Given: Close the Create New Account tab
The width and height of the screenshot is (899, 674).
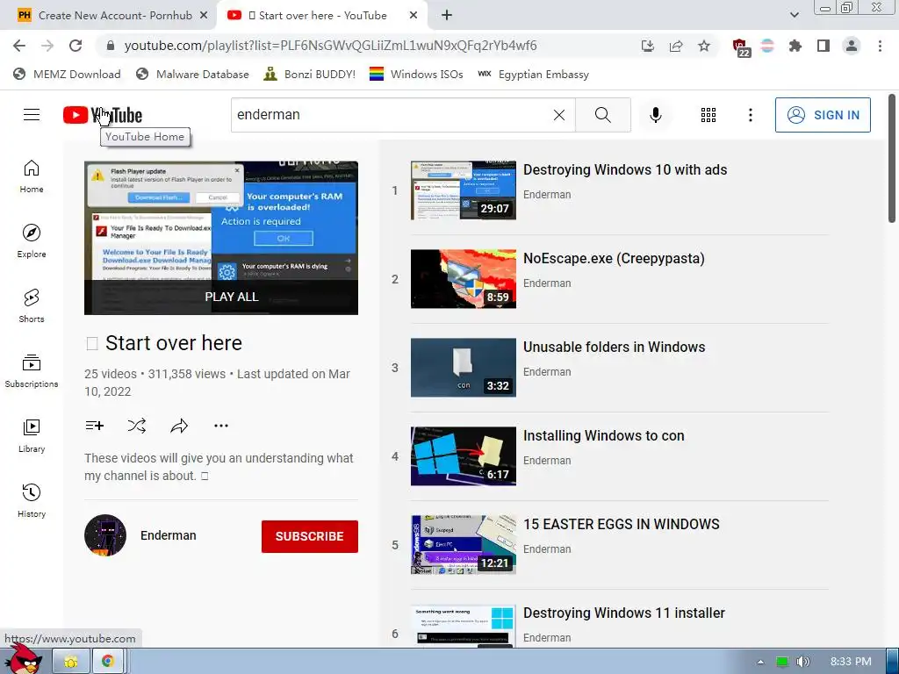Looking at the screenshot, I should point(204,16).
